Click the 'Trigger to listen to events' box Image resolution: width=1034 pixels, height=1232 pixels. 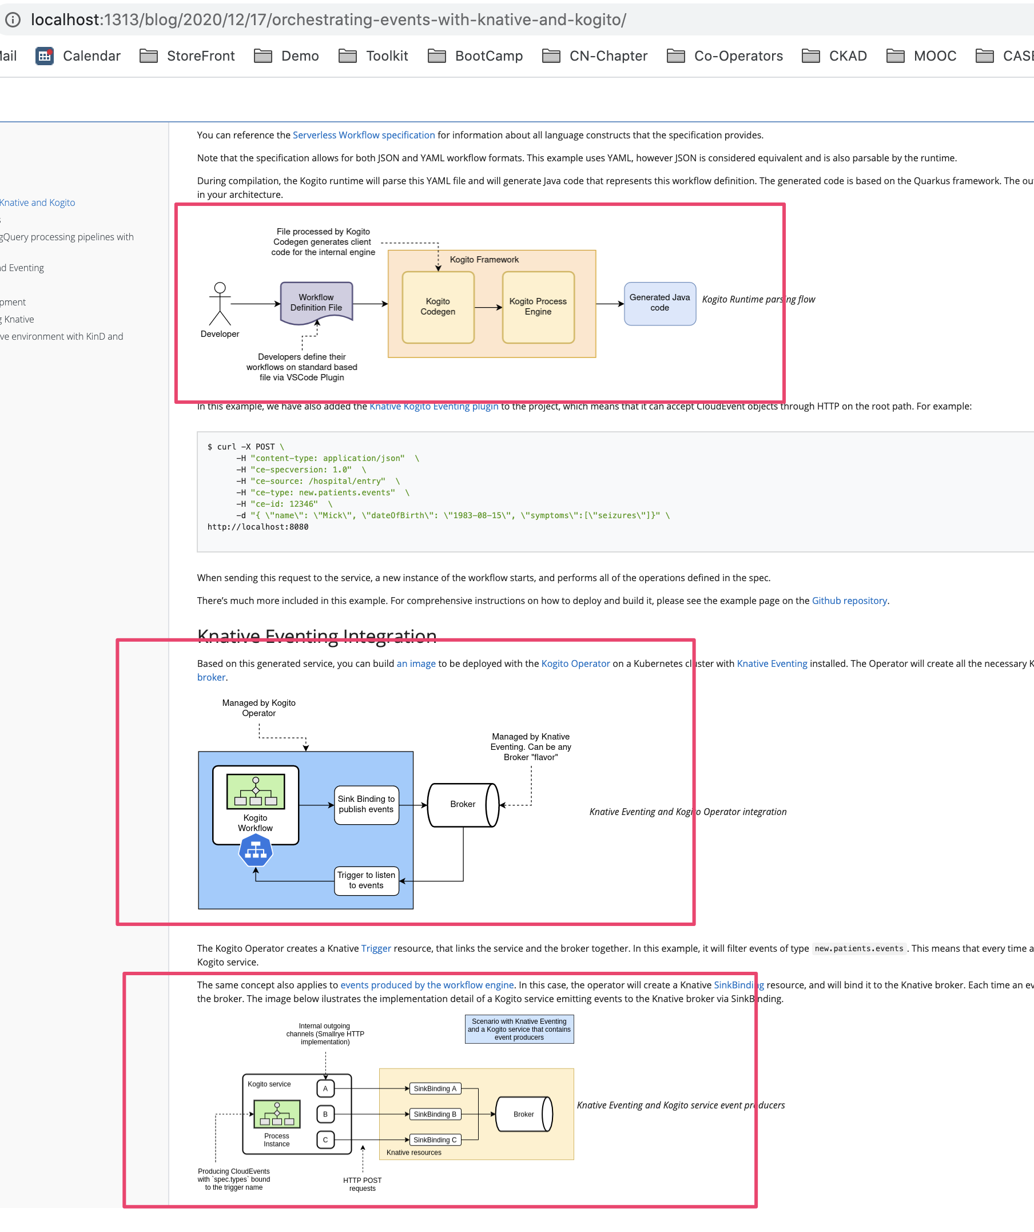[x=367, y=881]
